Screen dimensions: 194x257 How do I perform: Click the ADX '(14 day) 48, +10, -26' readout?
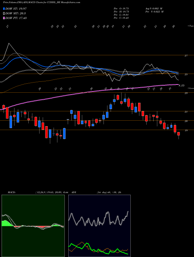pos(109,192)
